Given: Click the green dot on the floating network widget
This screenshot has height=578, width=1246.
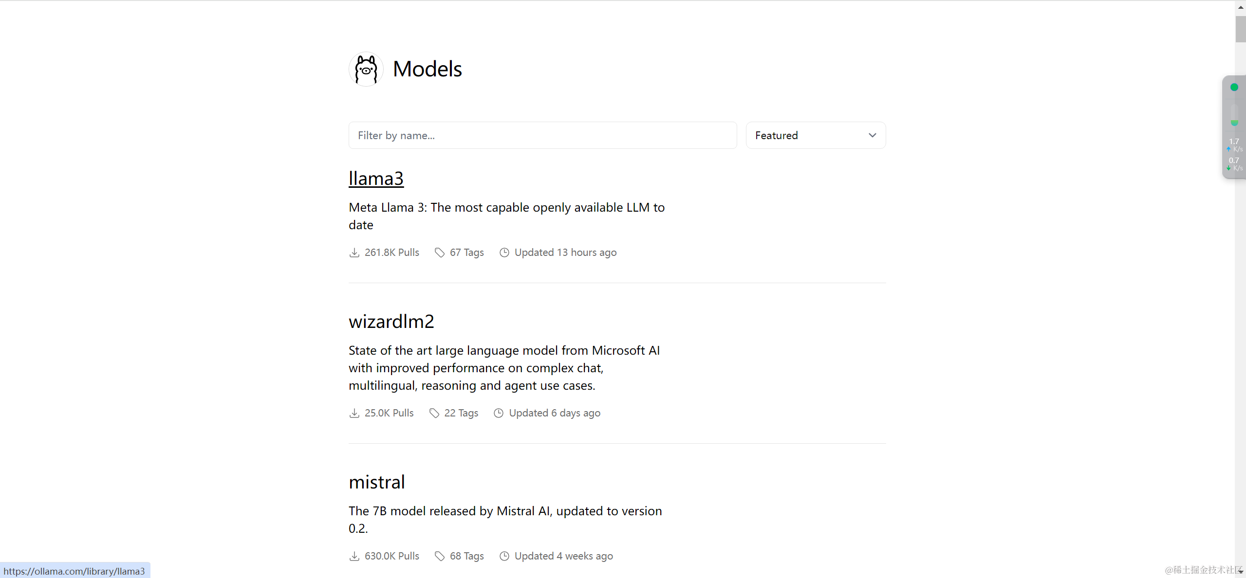Looking at the screenshot, I should coord(1234,88).
